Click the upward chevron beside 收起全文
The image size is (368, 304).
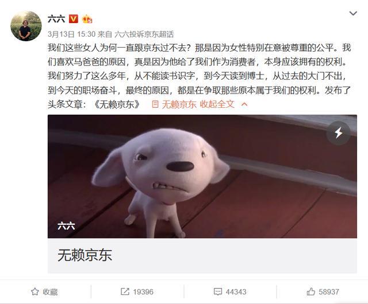click(244, 104)
